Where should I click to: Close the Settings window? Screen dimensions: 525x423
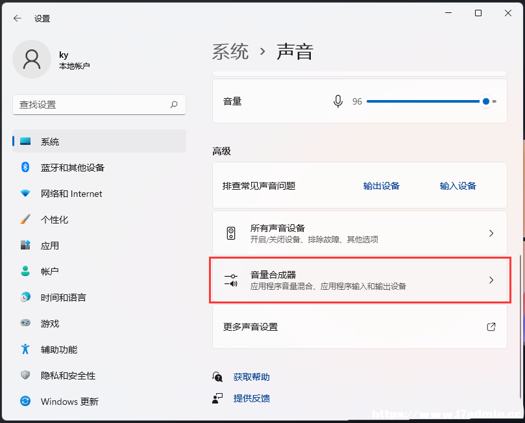[508, 13]
